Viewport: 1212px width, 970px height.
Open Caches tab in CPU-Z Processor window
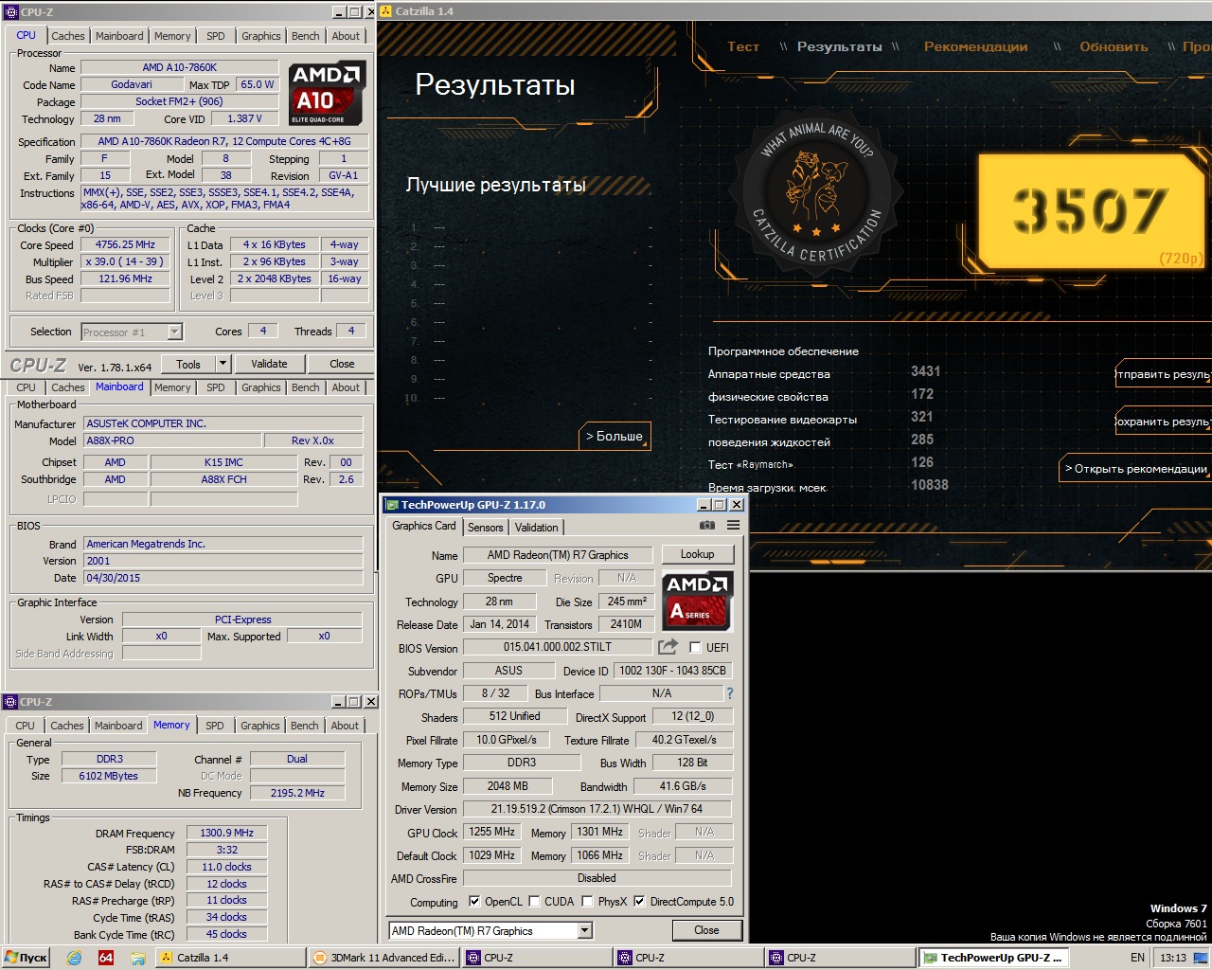67,36
